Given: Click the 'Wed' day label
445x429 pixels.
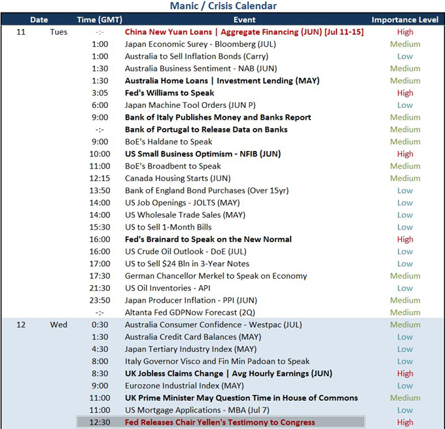Looking at the screenshot, I should click(59, 324).
